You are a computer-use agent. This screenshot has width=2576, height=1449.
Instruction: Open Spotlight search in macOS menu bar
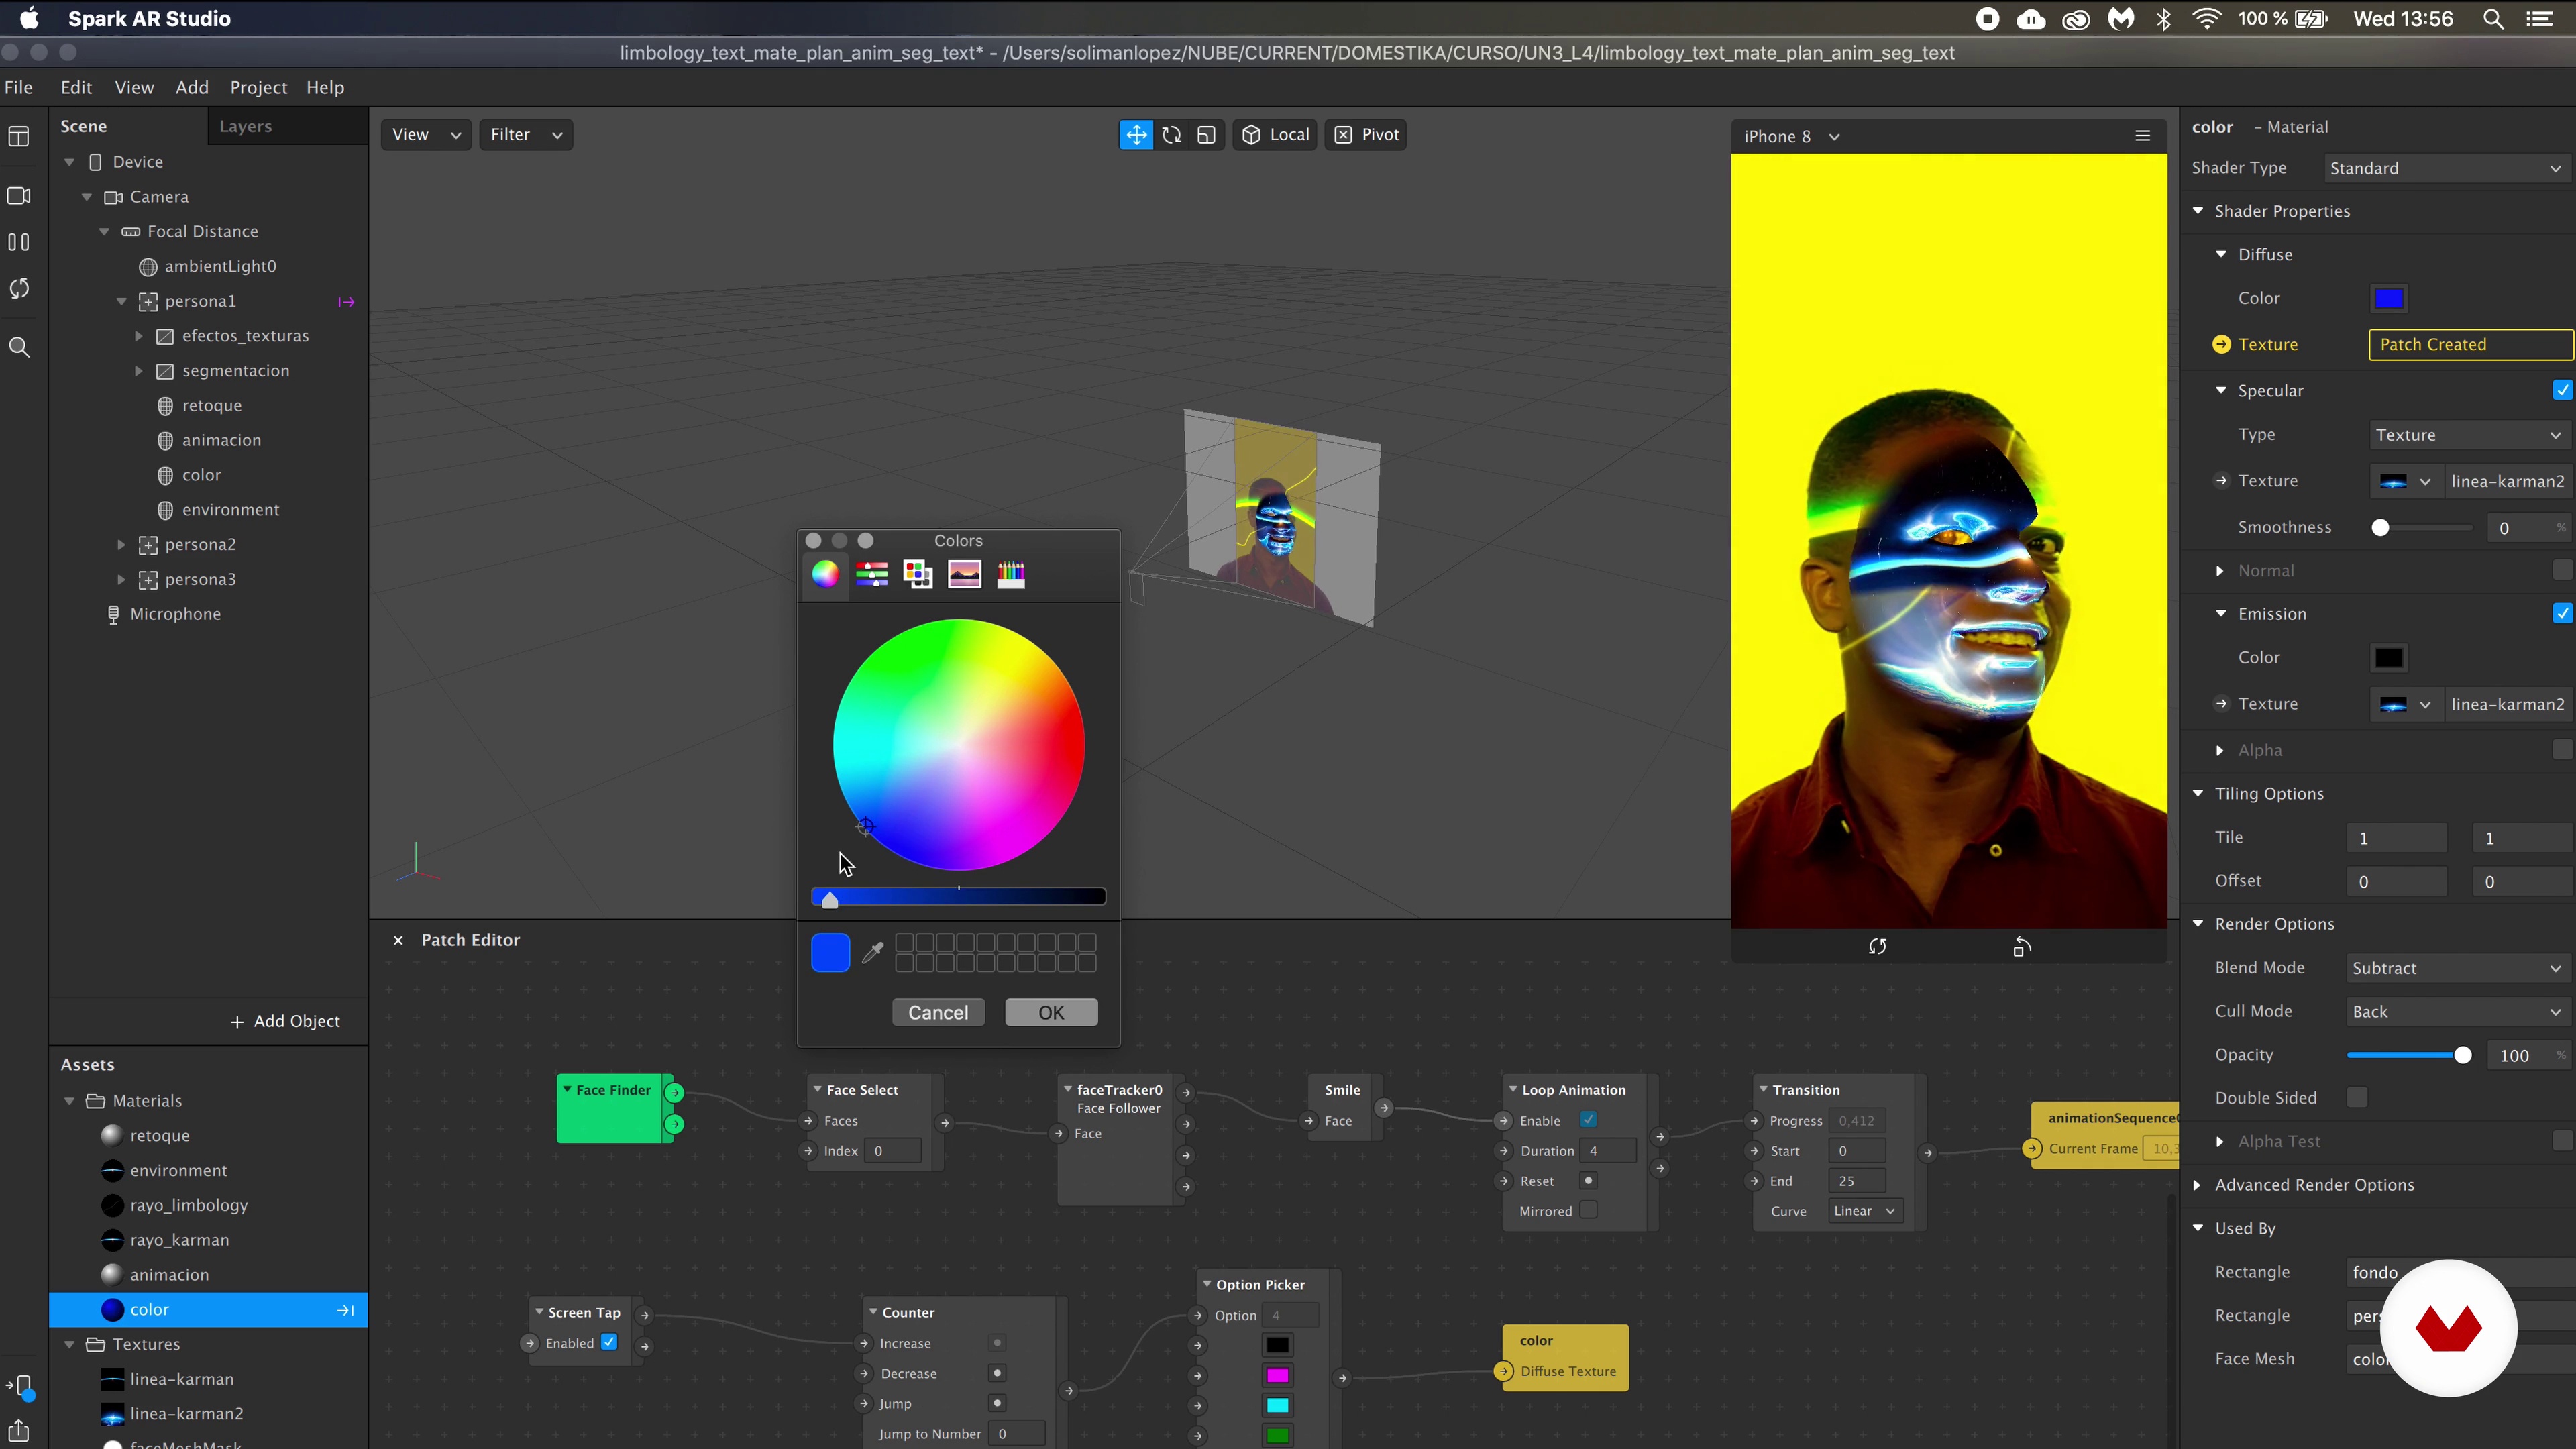click(2493, 19)
